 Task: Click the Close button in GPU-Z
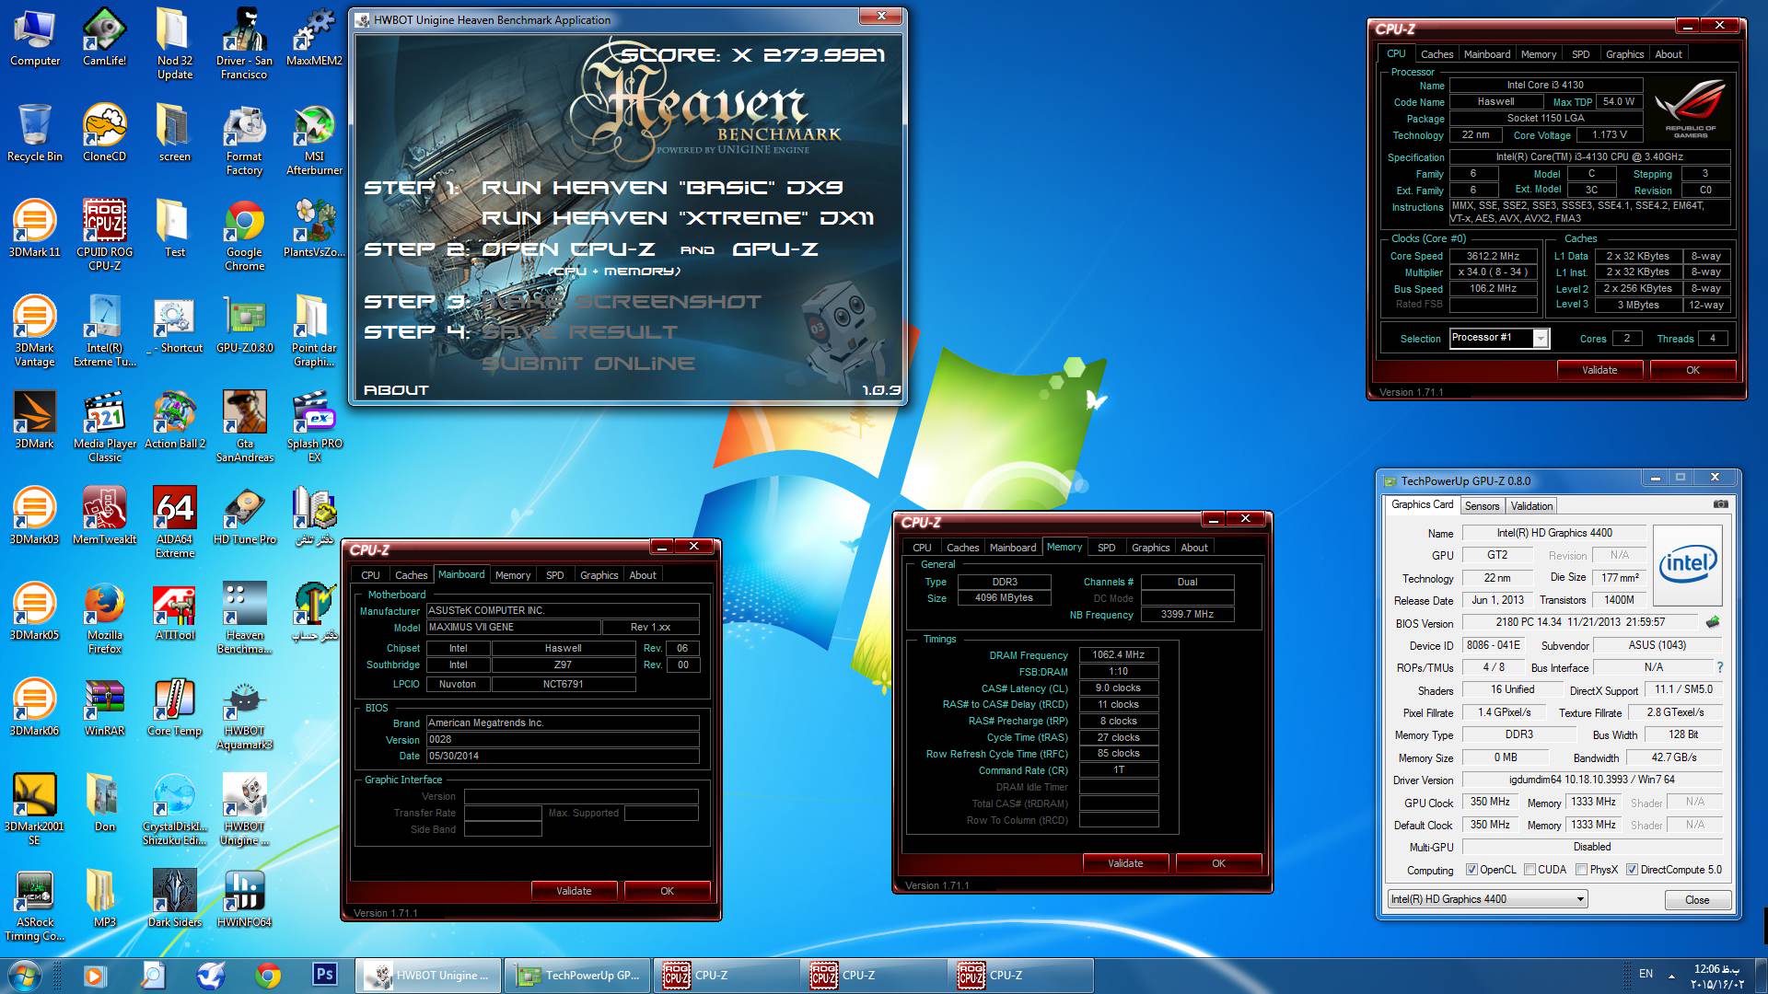click(1697, 900)
